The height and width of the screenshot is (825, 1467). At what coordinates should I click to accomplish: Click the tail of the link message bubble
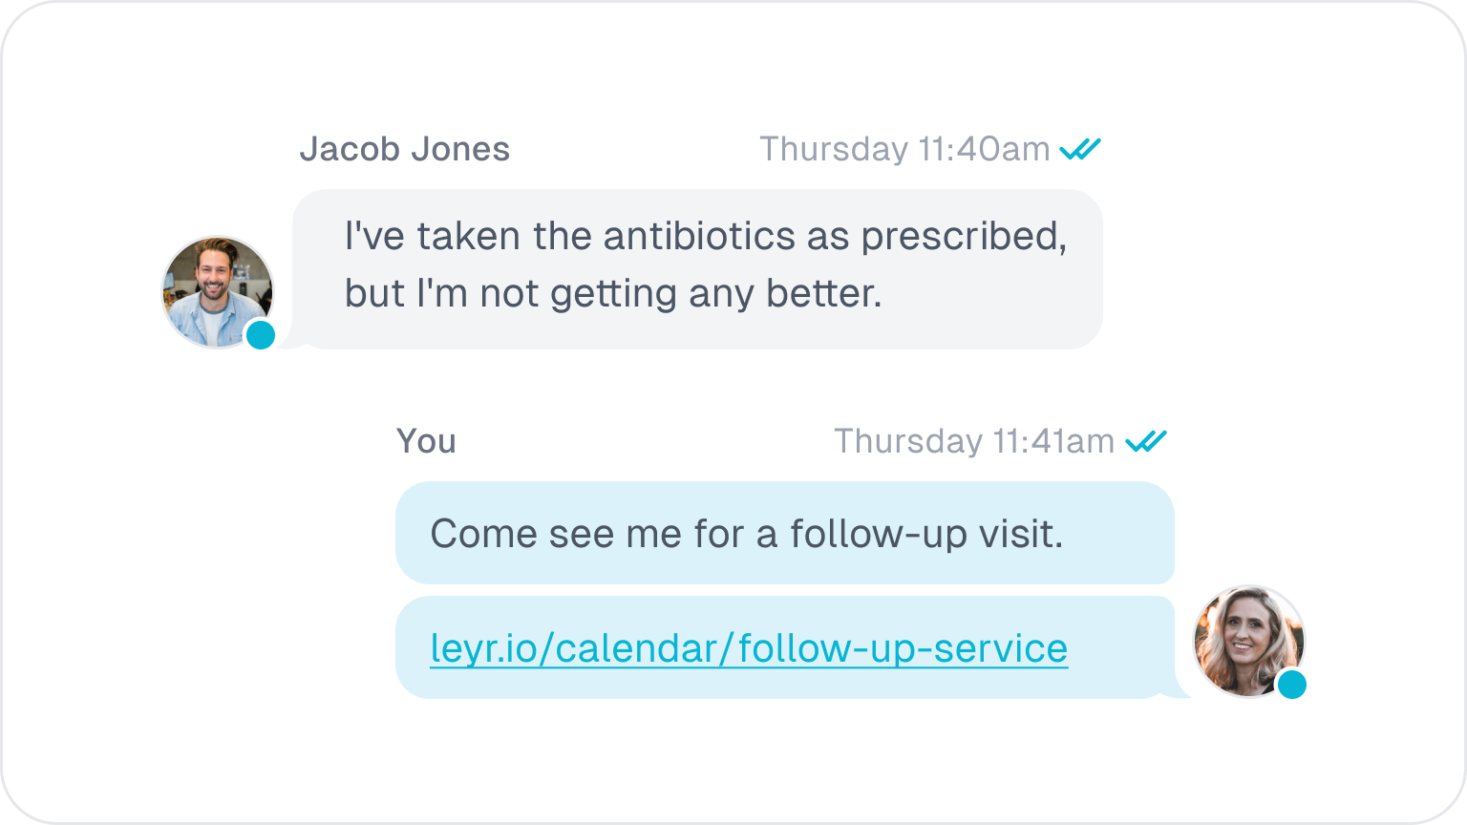(1181, 691)
